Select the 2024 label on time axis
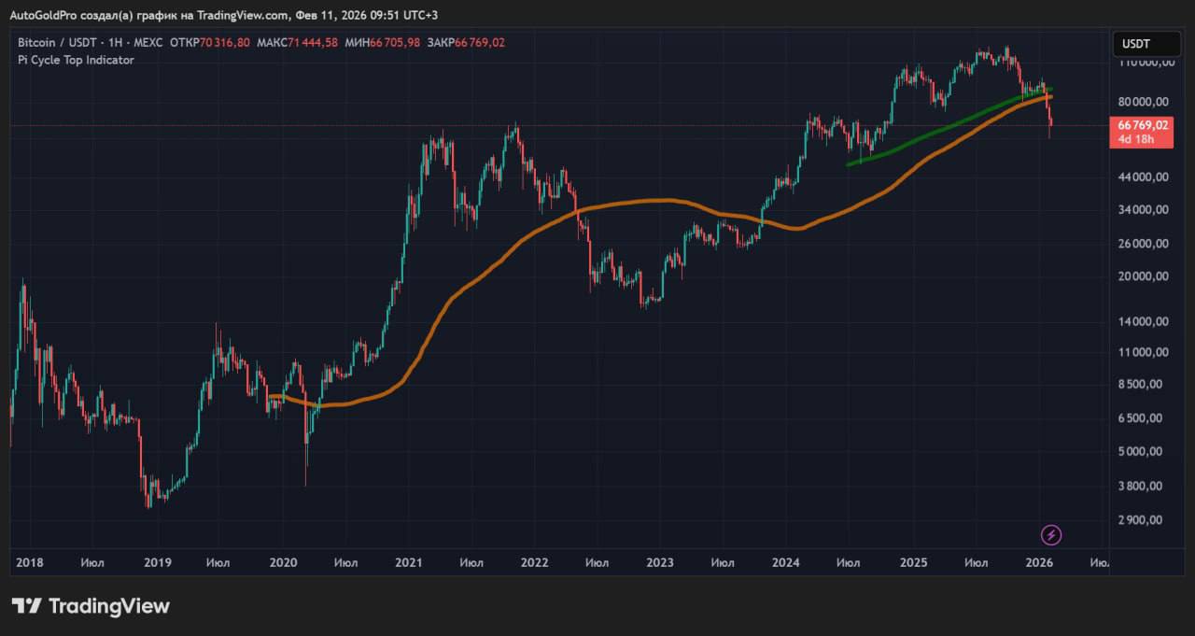The width and height of the screenshot is (1195, 636). coord(786,562)
